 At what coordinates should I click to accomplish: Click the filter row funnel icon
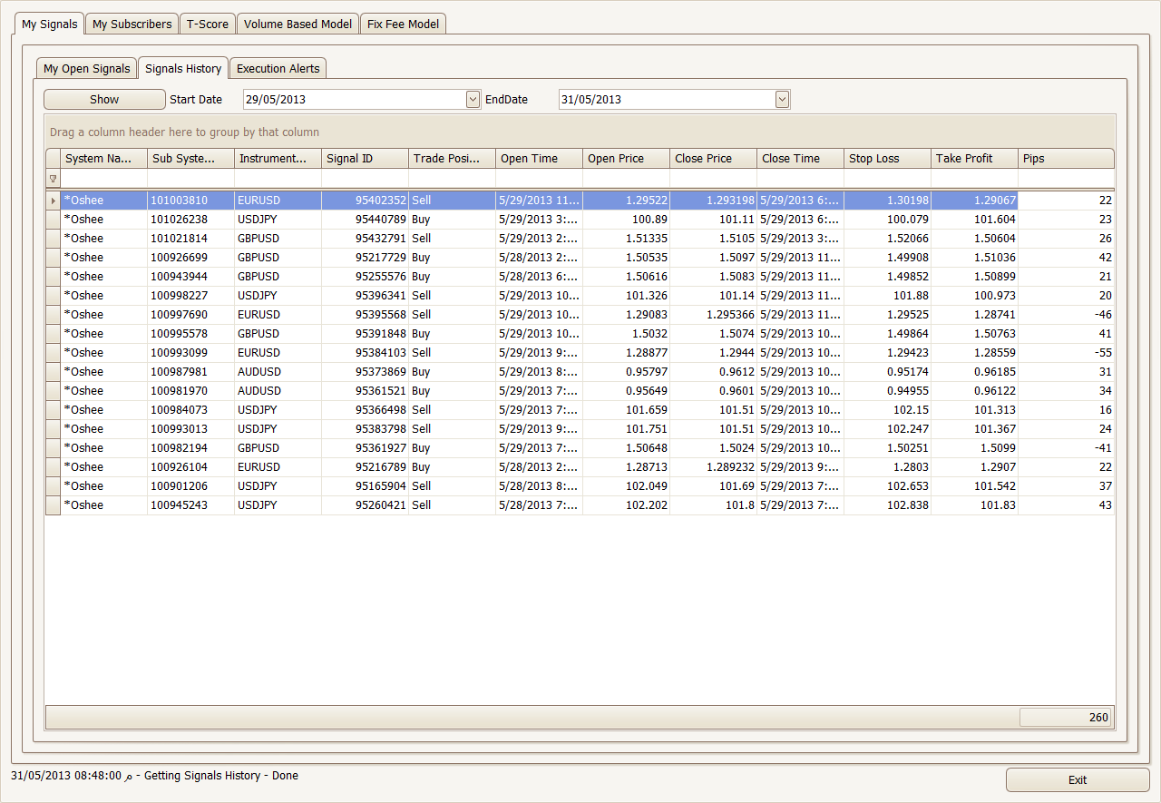(x=53, y=179)
